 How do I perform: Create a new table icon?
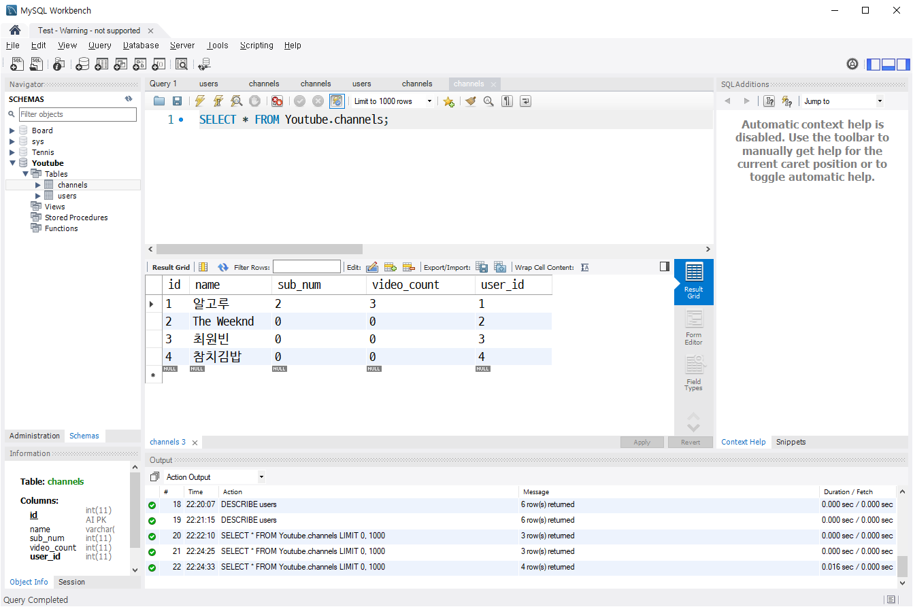(x=101, y=64)
